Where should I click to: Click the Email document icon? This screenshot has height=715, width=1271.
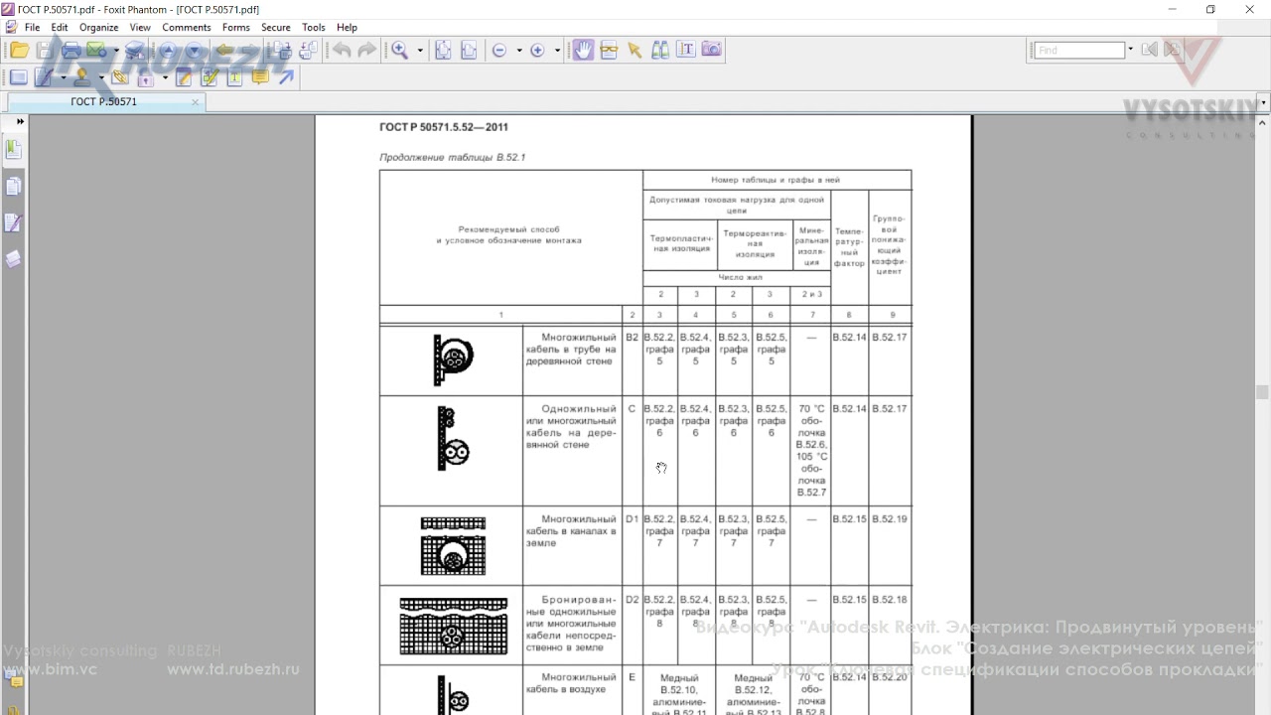click(97, 50)
